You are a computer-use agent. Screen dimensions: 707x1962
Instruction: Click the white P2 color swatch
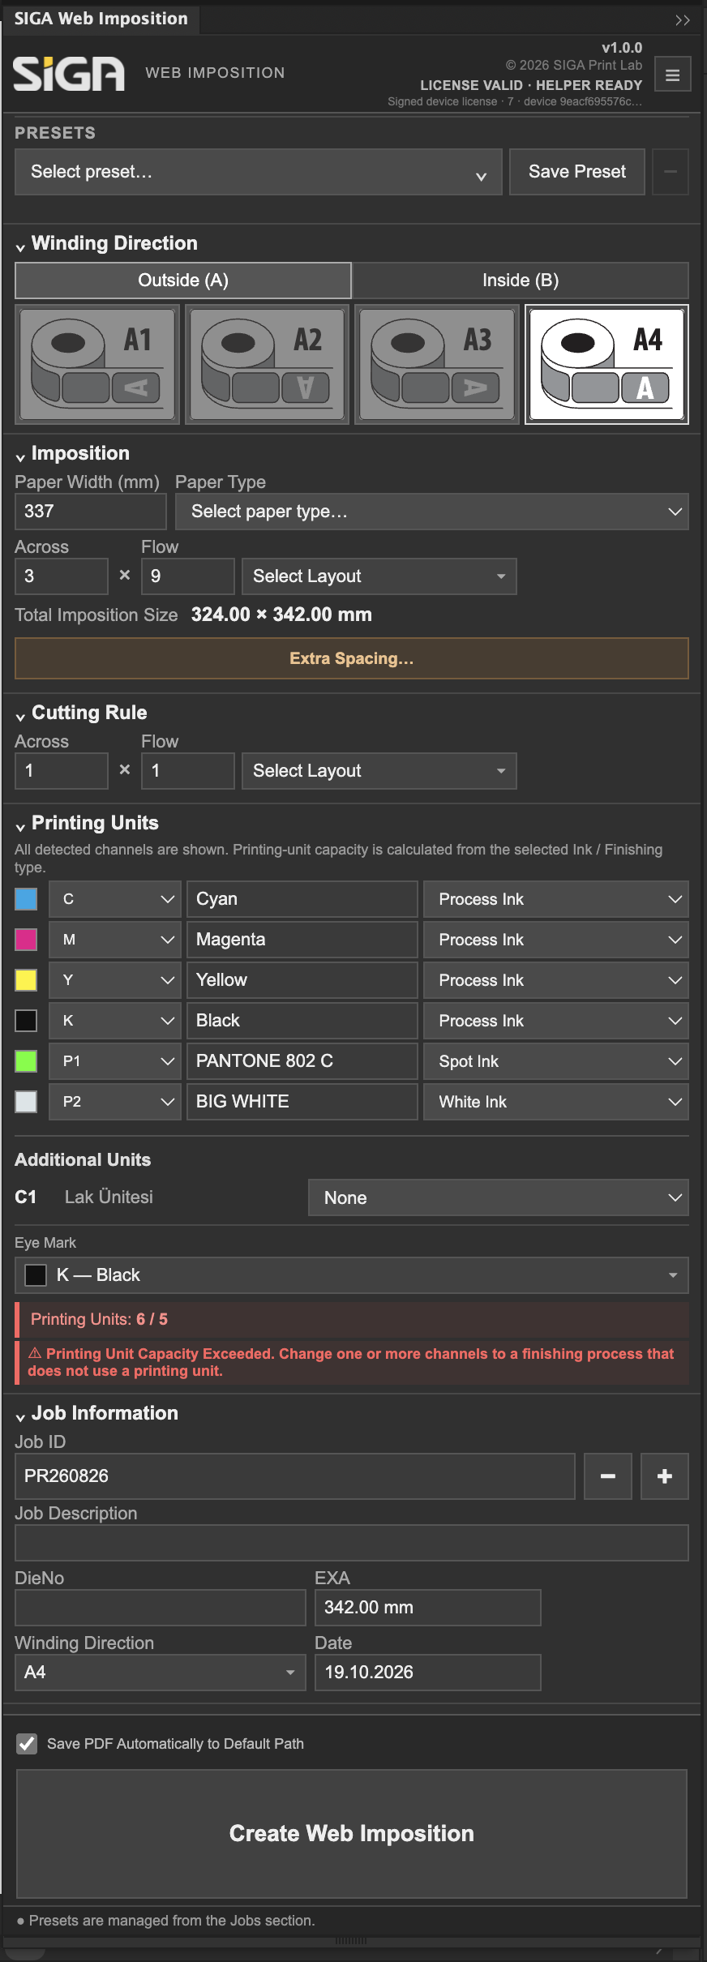pos(26,1102)
